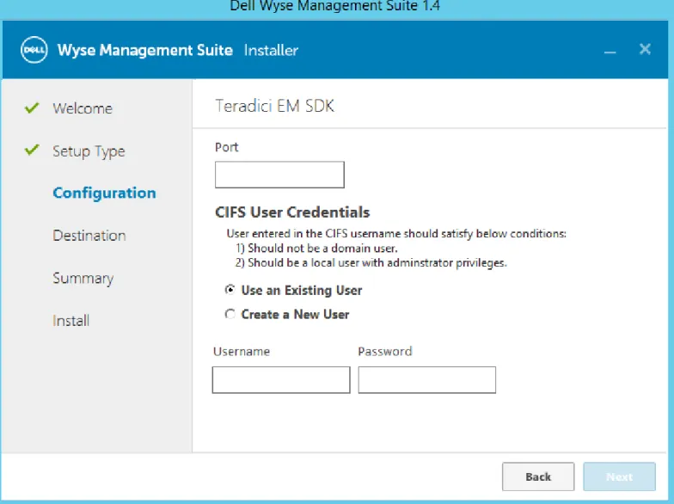This screenshot has width=674, height=504.
Task: Click the Teradici EM SDK heading
Action: (275, 106)
